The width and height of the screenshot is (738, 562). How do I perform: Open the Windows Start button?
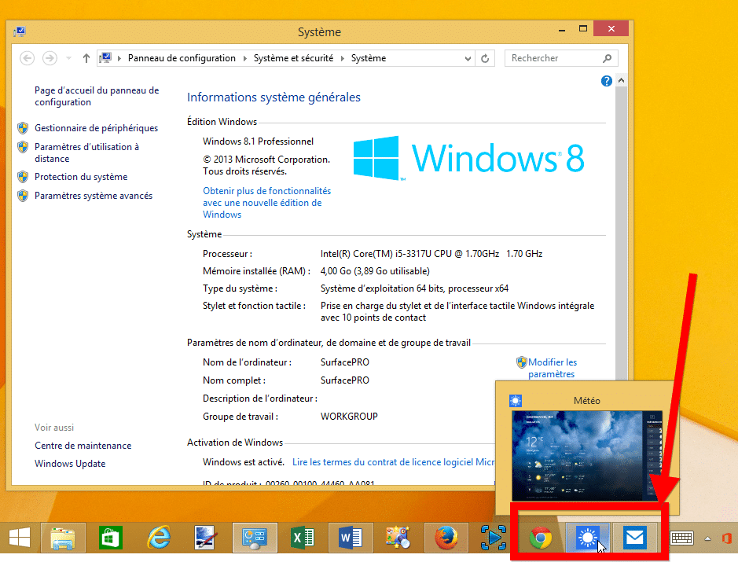point(20,537)
